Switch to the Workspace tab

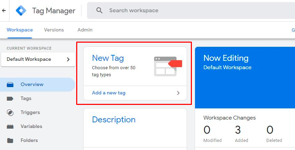coord(20,30)
